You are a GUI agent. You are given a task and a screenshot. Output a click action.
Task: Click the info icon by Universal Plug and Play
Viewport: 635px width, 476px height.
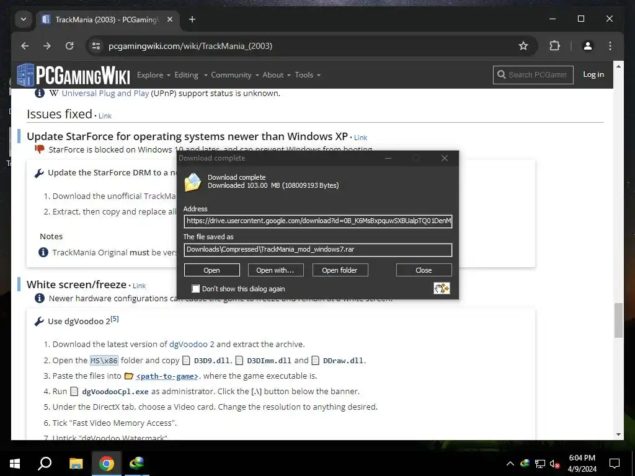tap(39, 93)
